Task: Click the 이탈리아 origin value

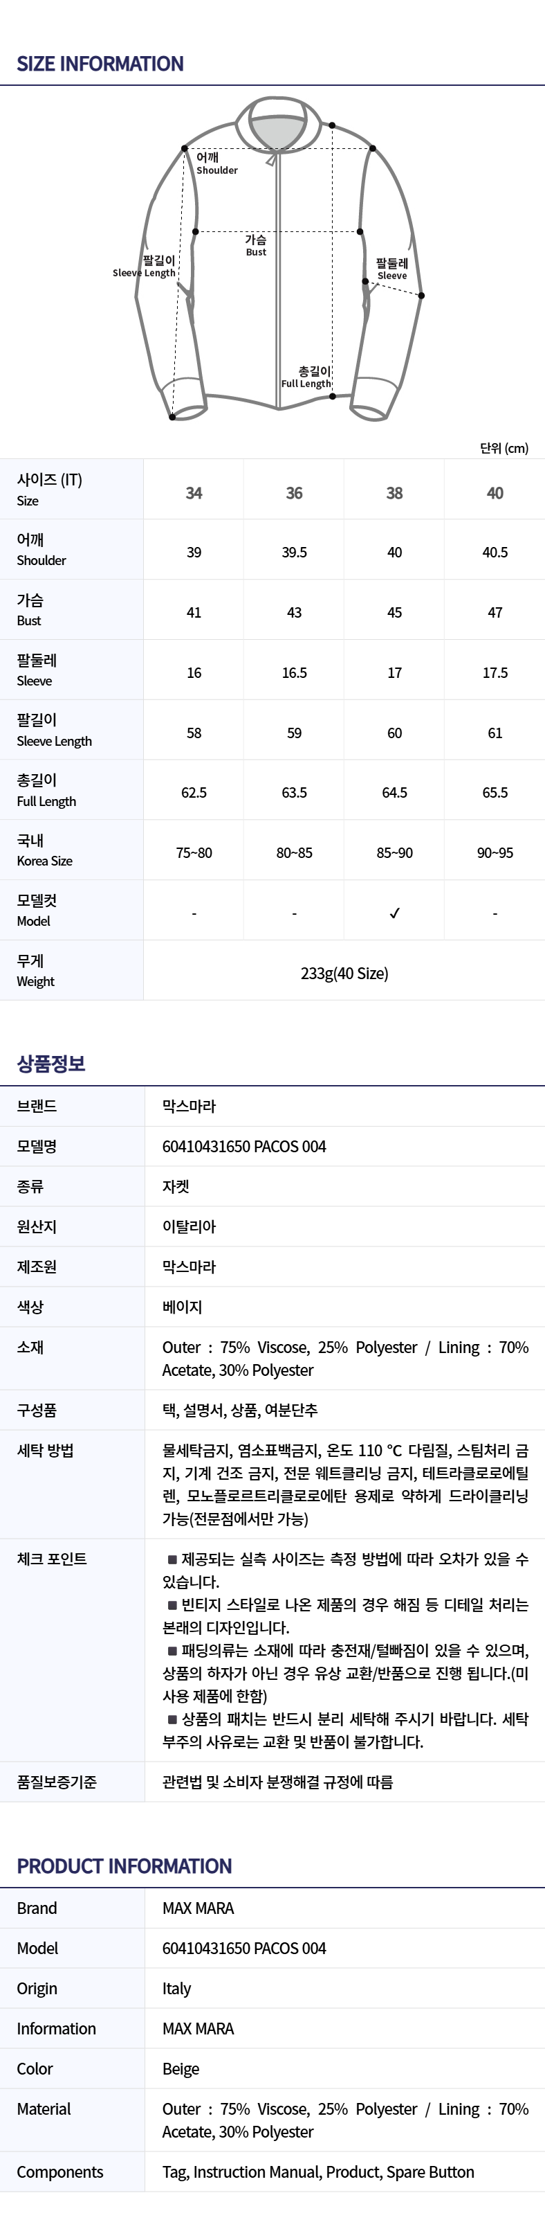Action: click(x=190, y=1226)
